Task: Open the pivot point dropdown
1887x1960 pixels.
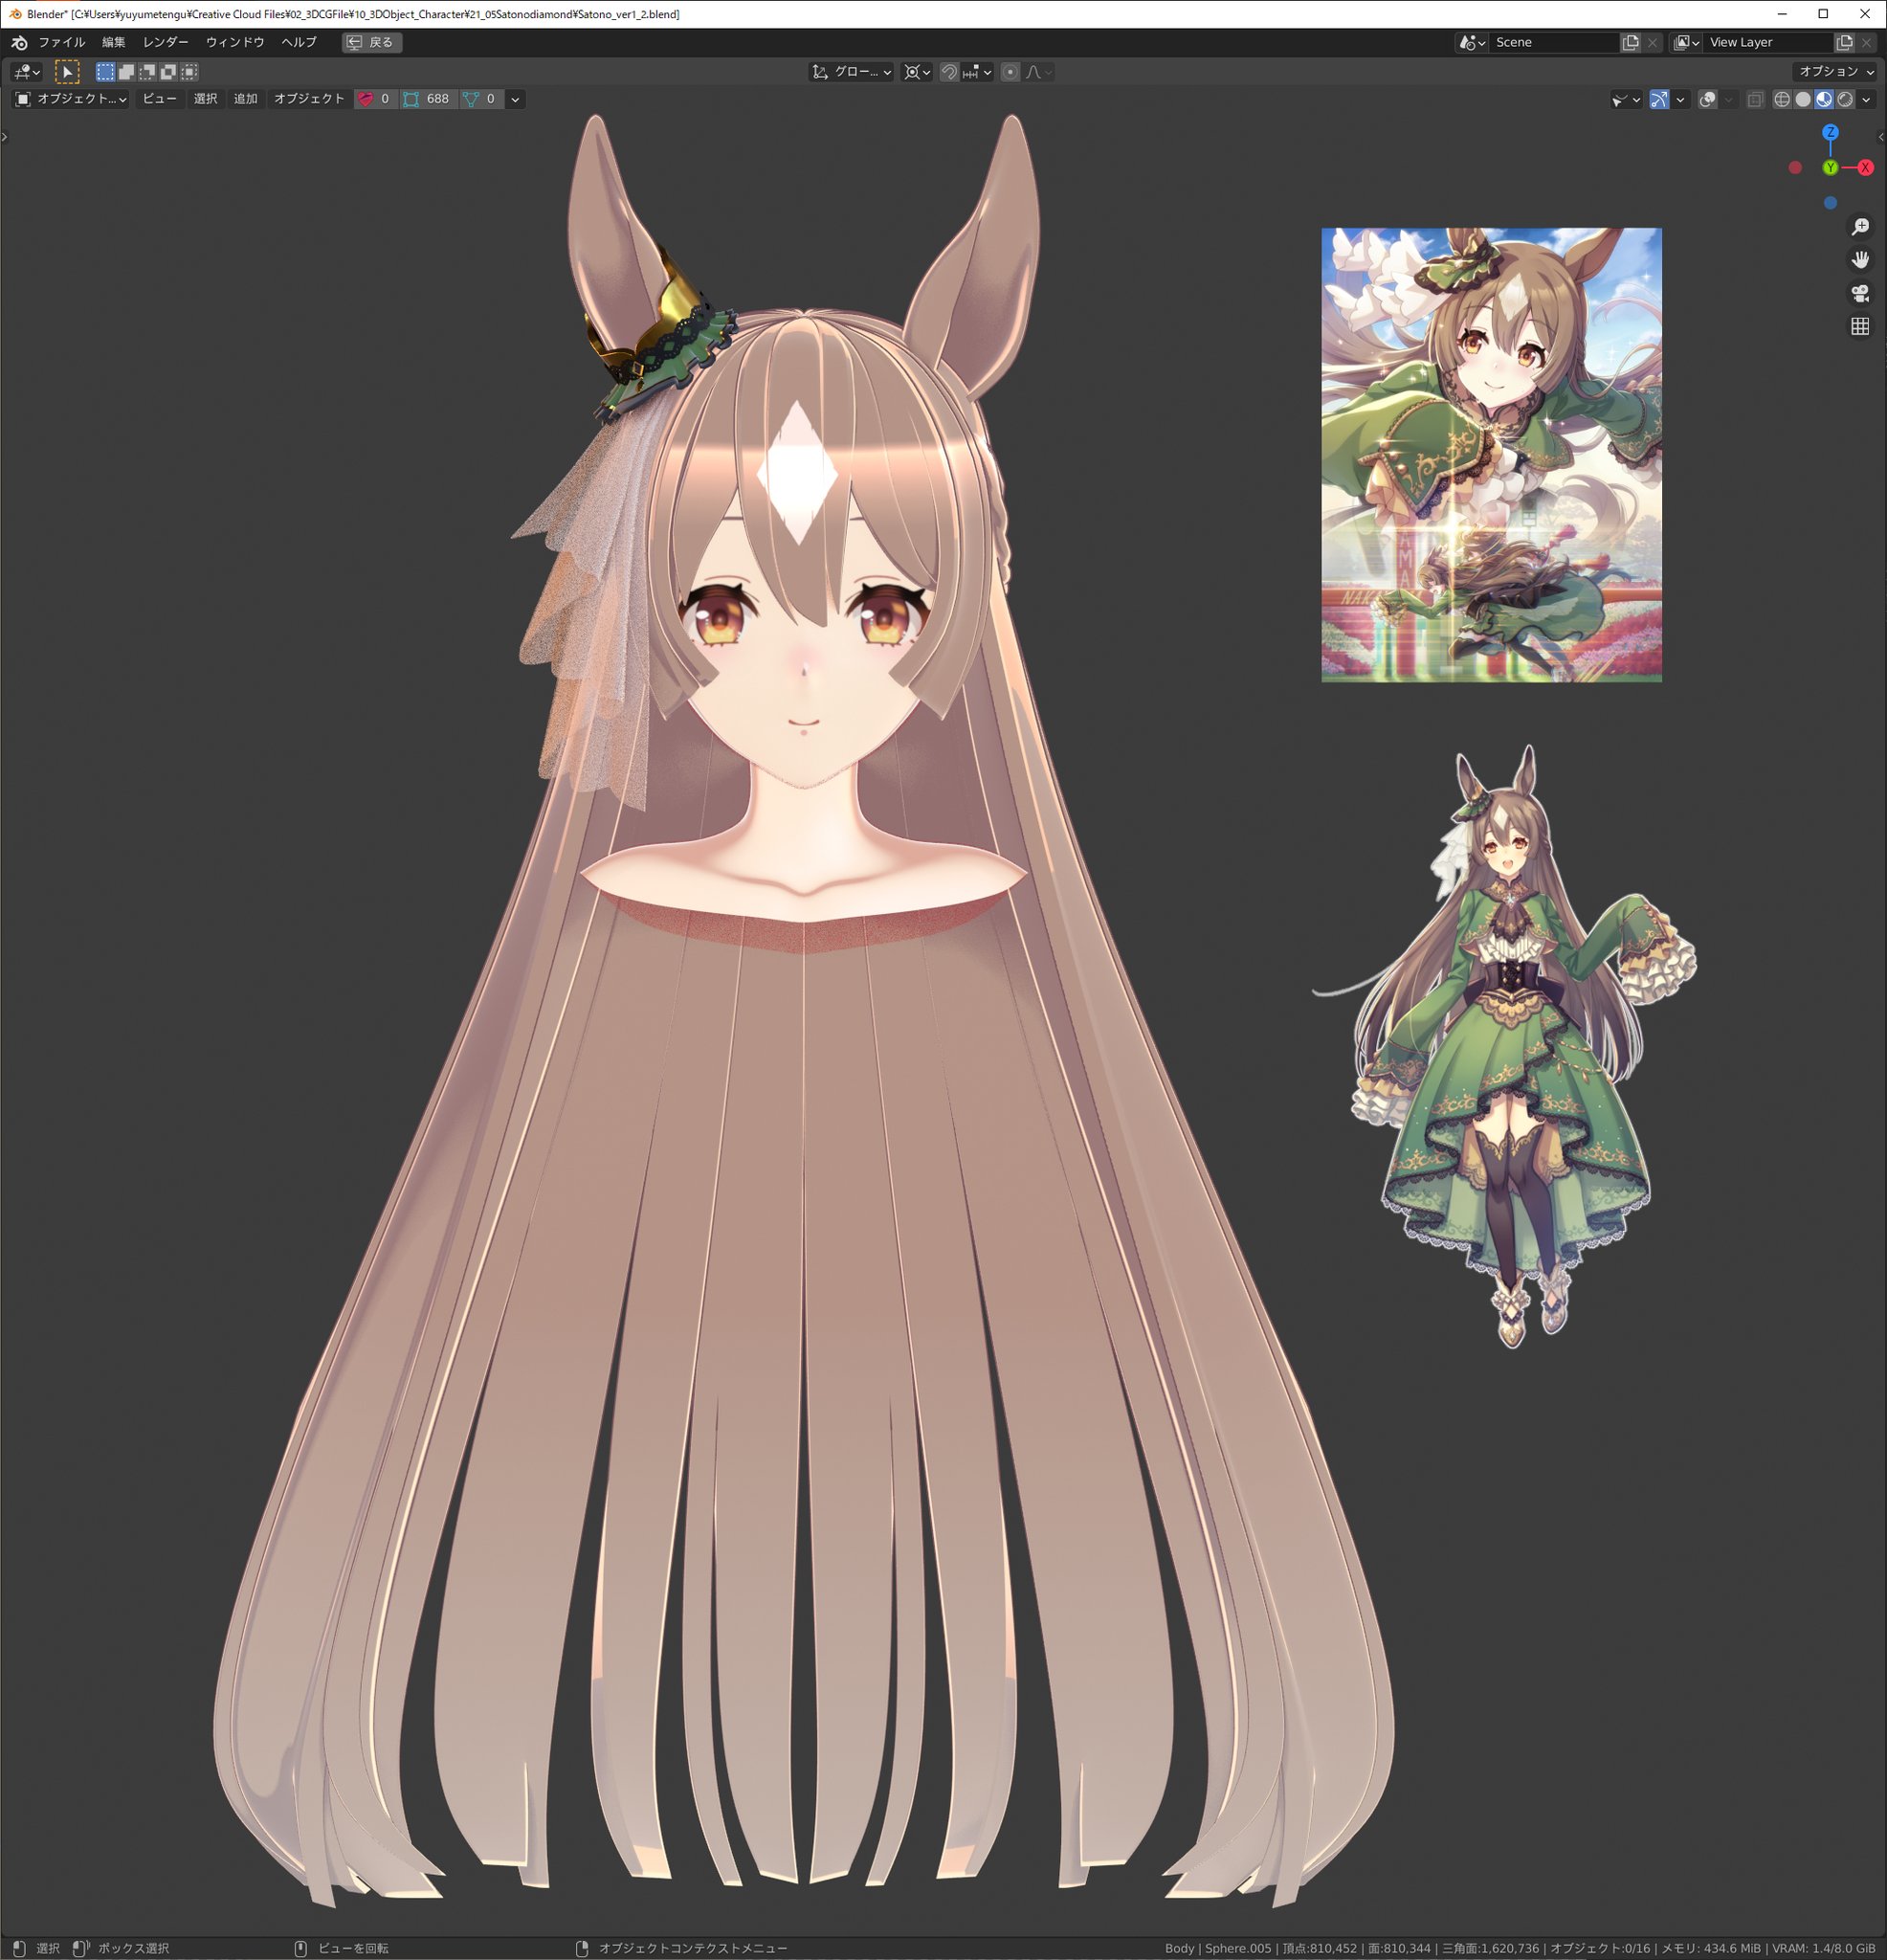Action: coord(917,72)
